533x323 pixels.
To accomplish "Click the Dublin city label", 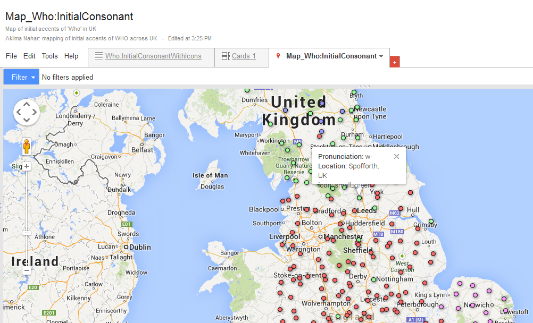I will click(140, 247).
